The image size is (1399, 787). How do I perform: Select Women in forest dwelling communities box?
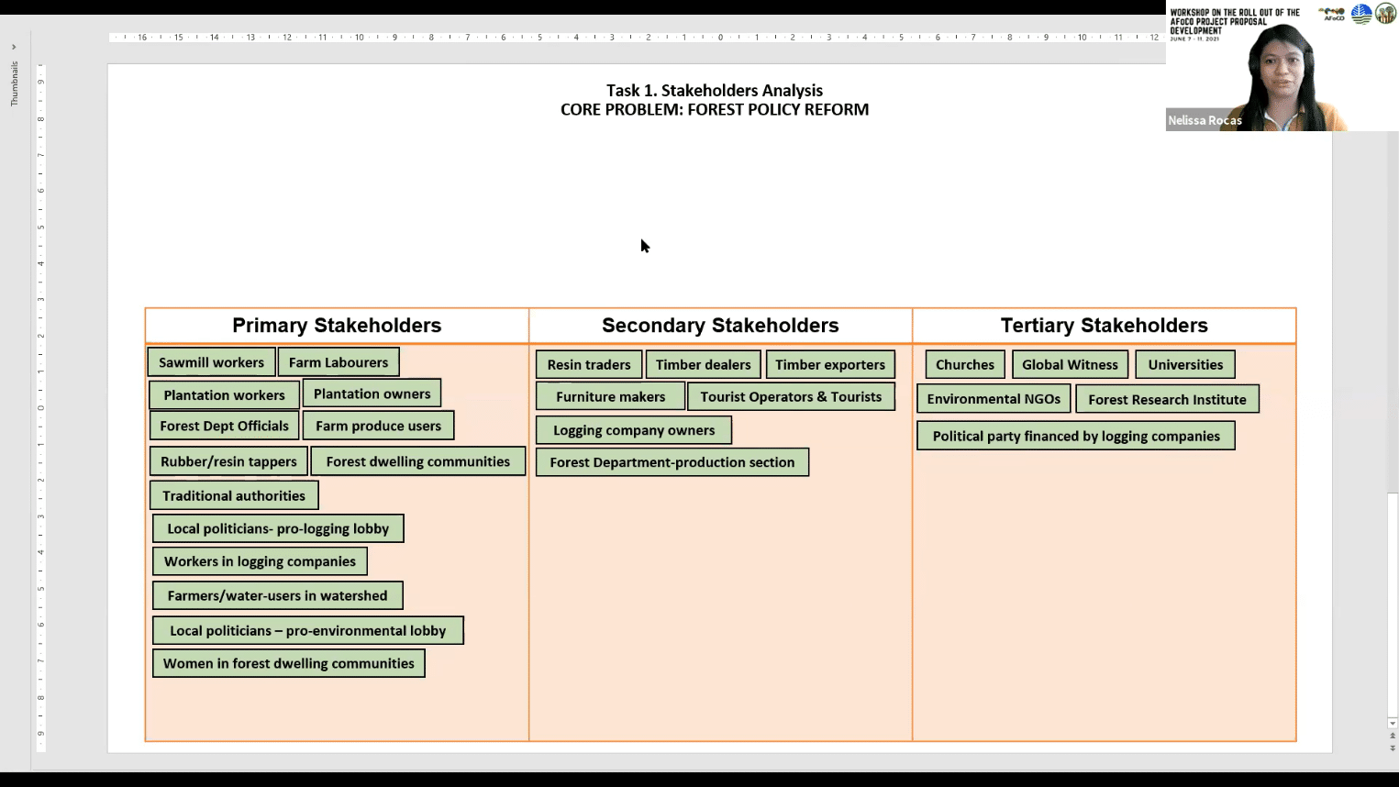tap(288, 663)
